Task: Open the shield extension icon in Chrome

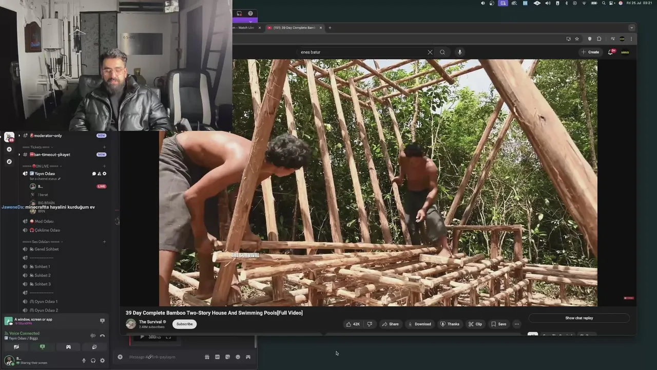Action: click(x=589, y=39)
